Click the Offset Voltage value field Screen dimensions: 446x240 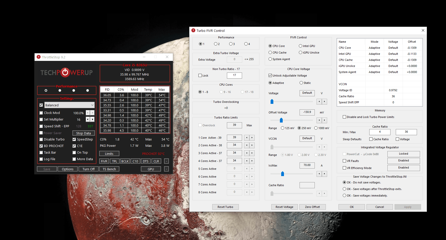307,112
